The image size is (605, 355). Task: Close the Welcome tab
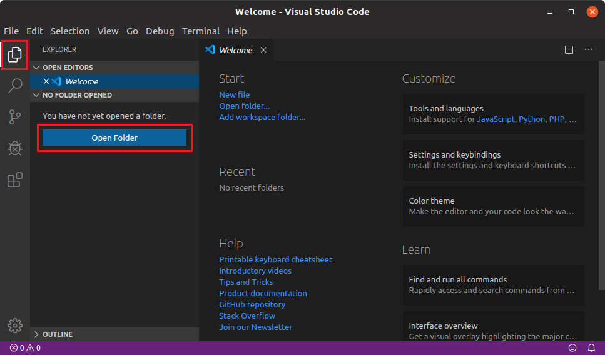pyautogui.click(x=263, y=50)
